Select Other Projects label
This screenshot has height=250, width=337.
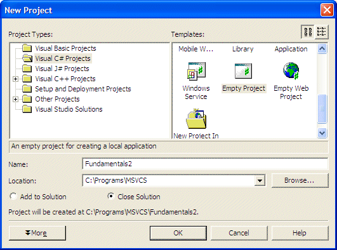pyautogui.click(x=57, y=99)
